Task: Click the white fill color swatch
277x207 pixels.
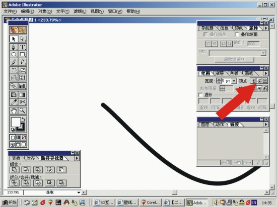Action: pos(16,122)
